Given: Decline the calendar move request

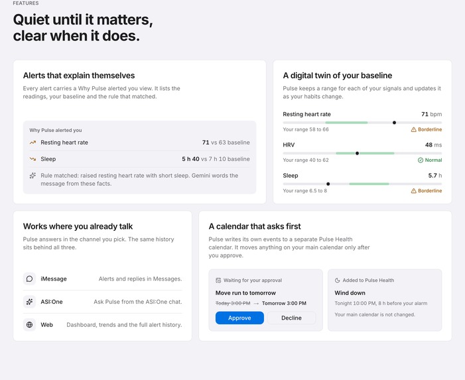Looking at the screenshot, I should 291,318.
